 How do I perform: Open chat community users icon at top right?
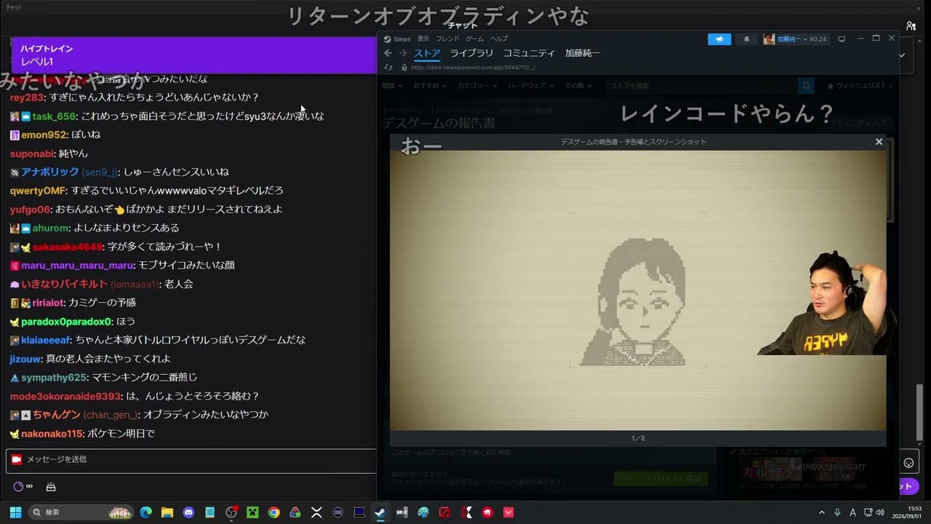[x=911, y=25]
